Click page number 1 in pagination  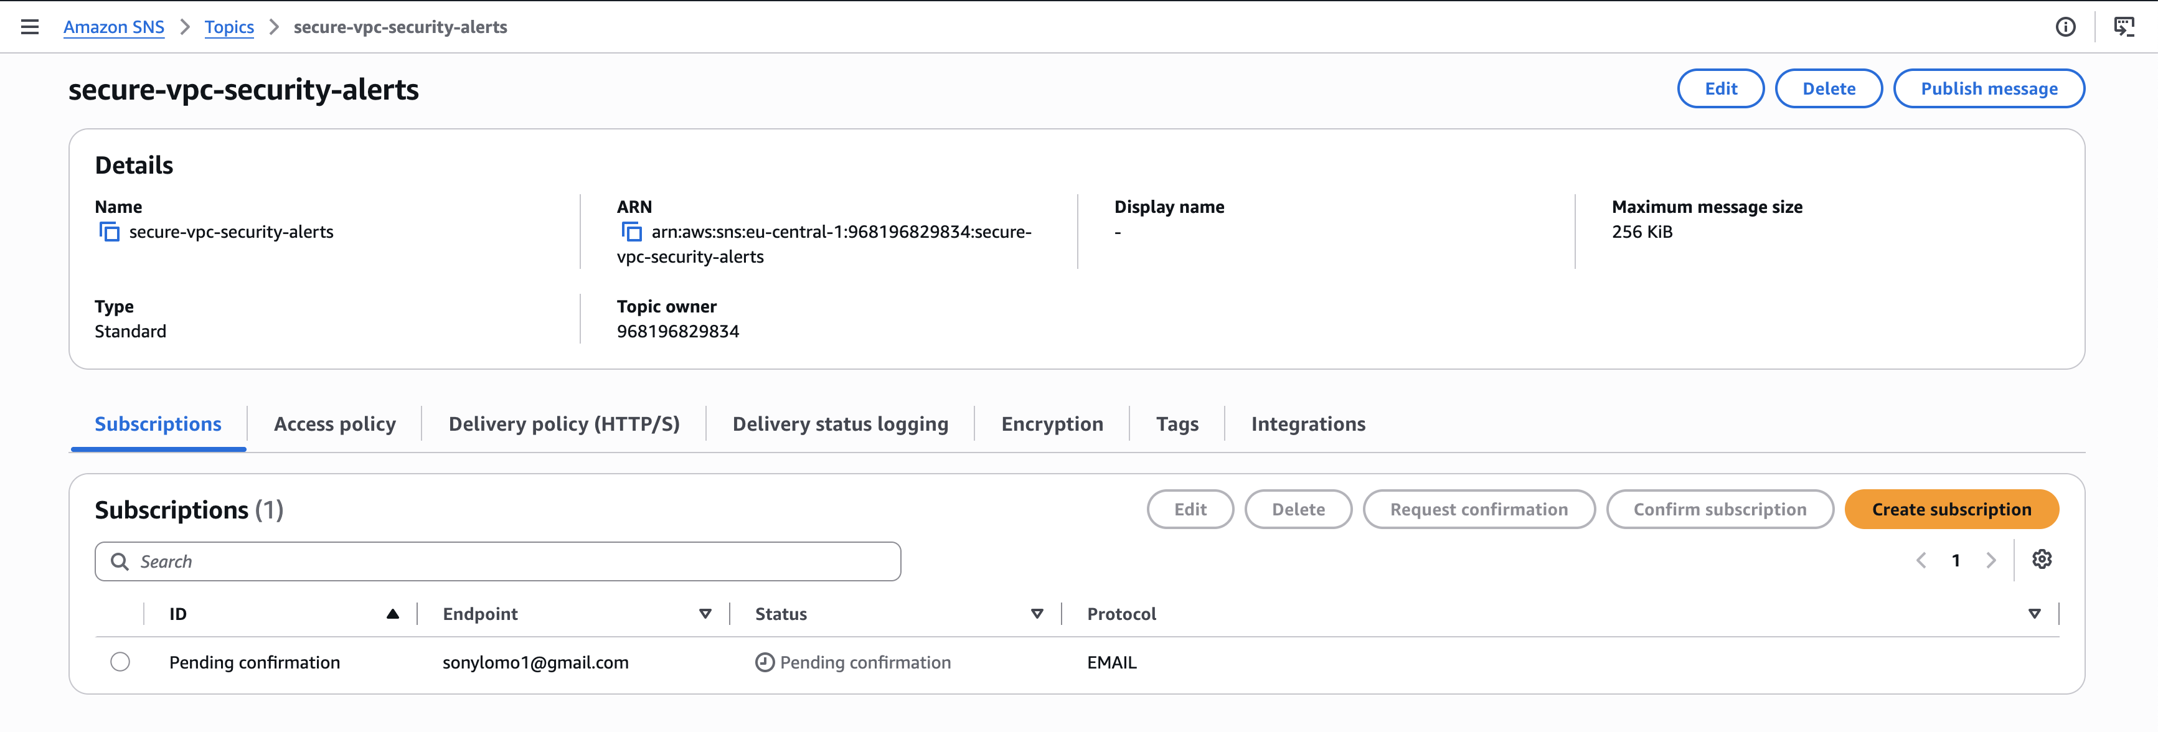click(1956, 560)
